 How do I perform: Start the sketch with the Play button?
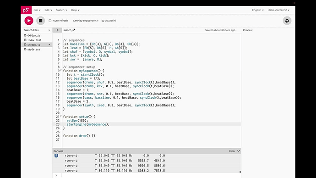29,21
